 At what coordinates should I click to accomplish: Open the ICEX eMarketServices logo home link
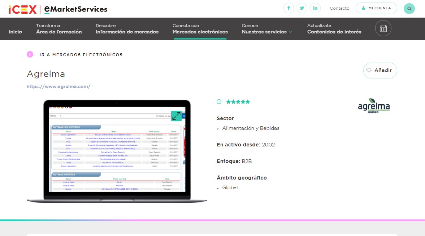58,9
